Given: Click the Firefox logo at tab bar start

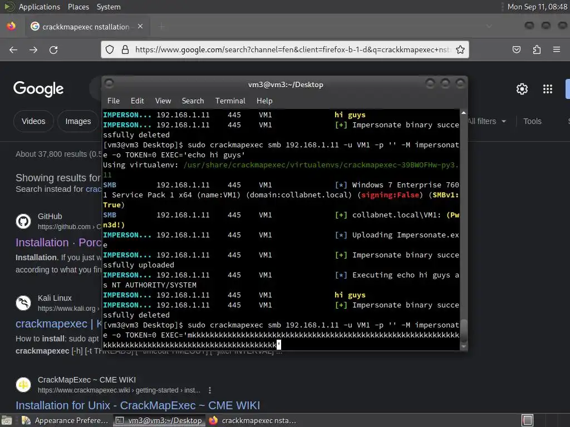Looking at the screenshot, I should pyautogui.click(x=11, y=27).
